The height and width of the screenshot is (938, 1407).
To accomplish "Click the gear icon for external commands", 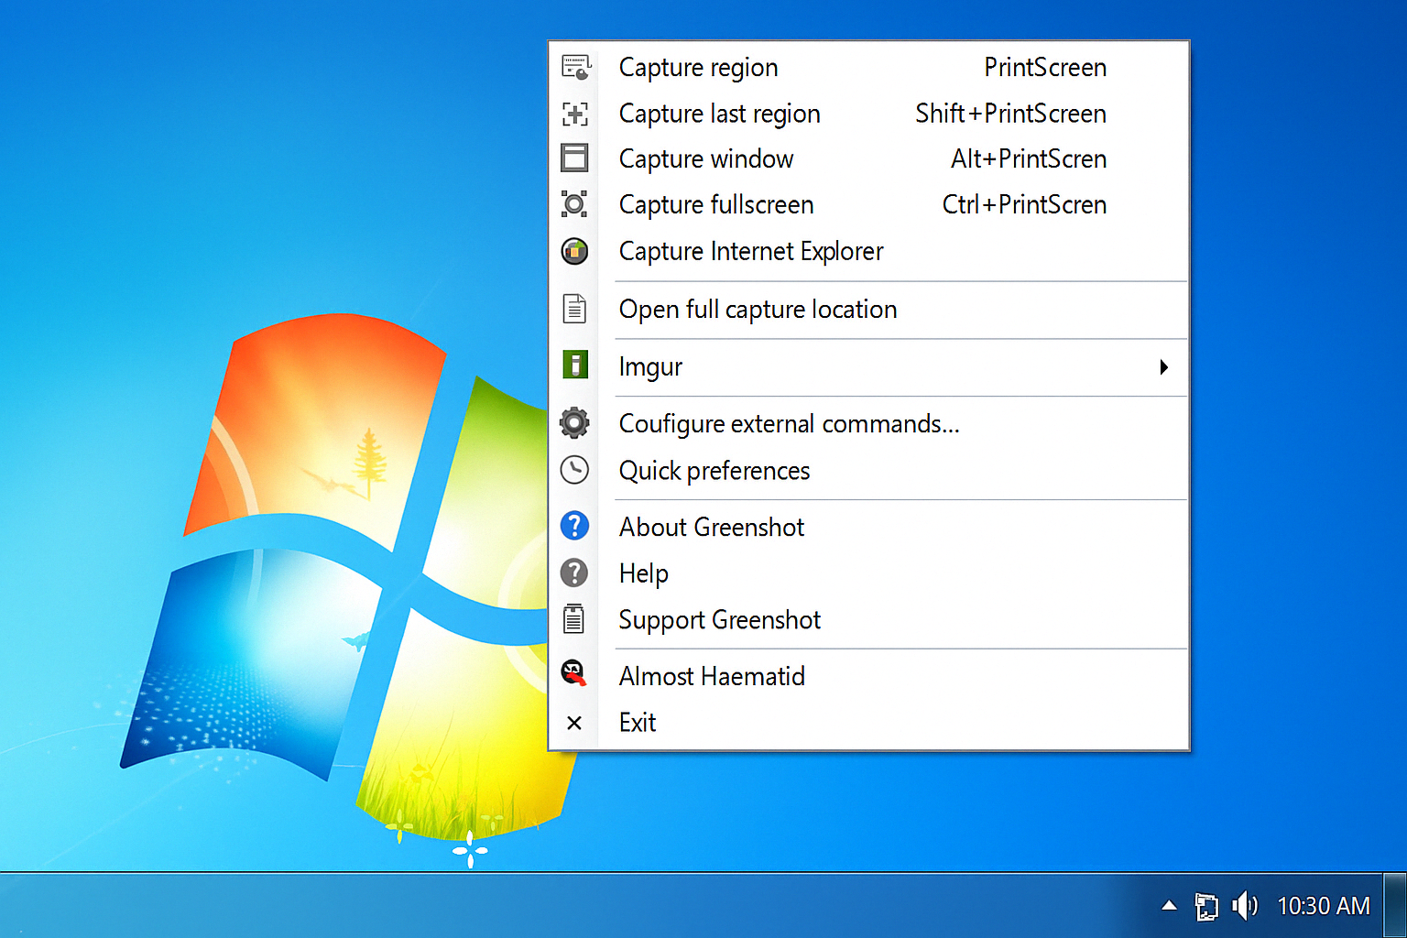I will tap(575, 423).
